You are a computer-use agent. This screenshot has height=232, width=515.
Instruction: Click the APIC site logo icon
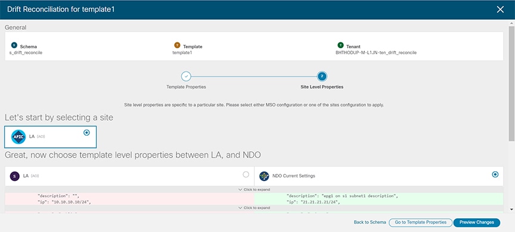pyautogui.click(x=18, y=137)
